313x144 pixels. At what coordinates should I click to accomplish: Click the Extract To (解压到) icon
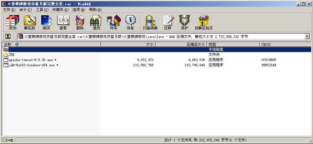click(x=30, y=22)
